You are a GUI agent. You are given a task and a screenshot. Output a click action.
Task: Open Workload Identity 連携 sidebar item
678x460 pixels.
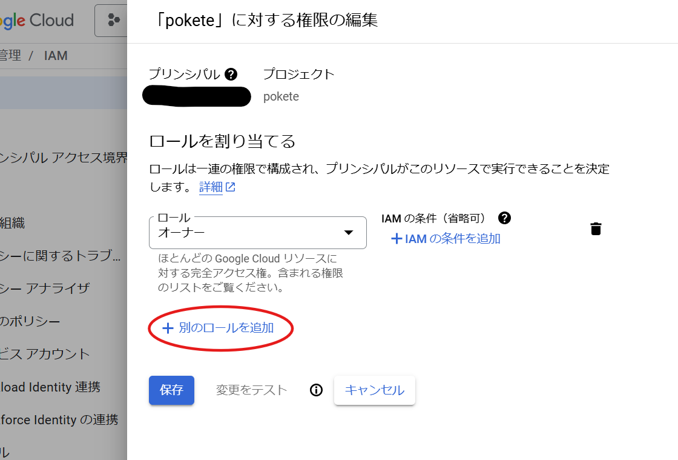[50, 387]
